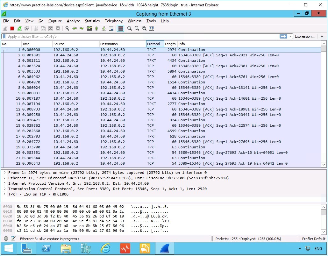328x256 pixels.
Task: Select packet 20 with Seq=27693 Ack=10
Action: click(x=161, y=153)
